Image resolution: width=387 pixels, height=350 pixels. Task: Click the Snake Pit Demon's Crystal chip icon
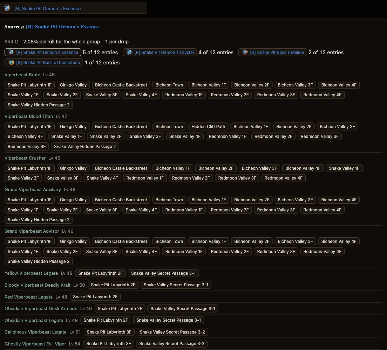click(129, 52)
